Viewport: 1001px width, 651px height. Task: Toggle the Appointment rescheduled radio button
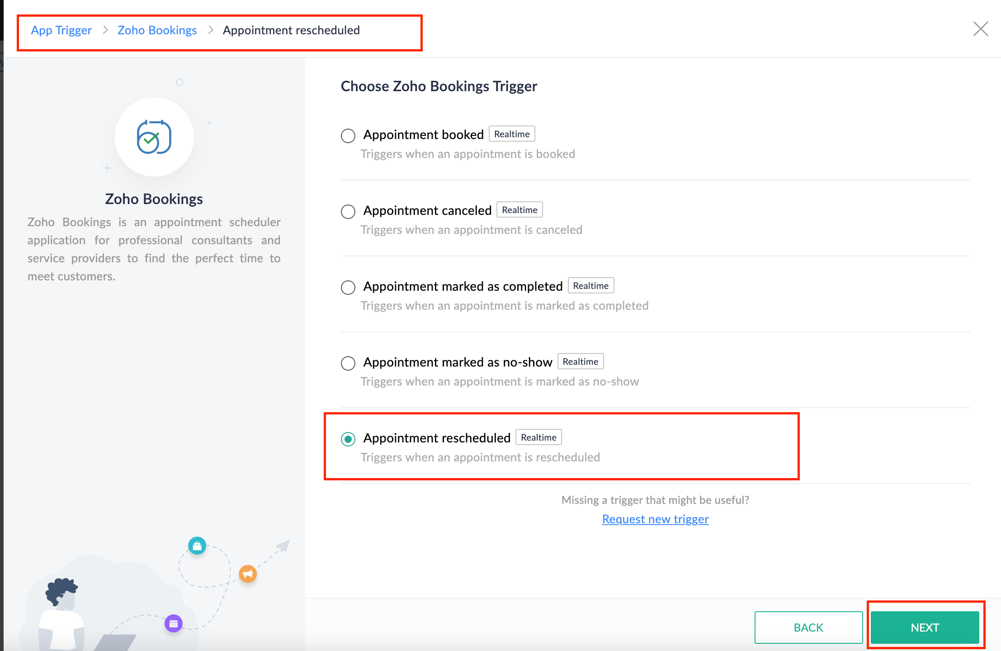tap(348, 439)
